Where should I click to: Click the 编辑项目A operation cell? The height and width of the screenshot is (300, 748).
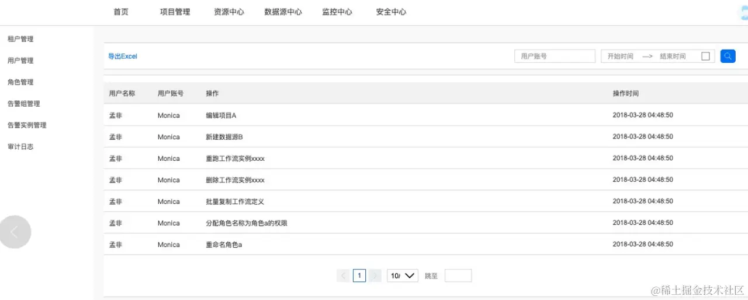pos(221,115)
